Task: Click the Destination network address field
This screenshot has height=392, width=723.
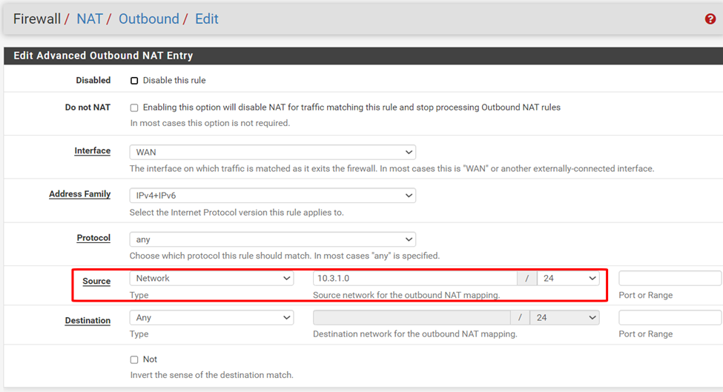Action: [412, 318]
